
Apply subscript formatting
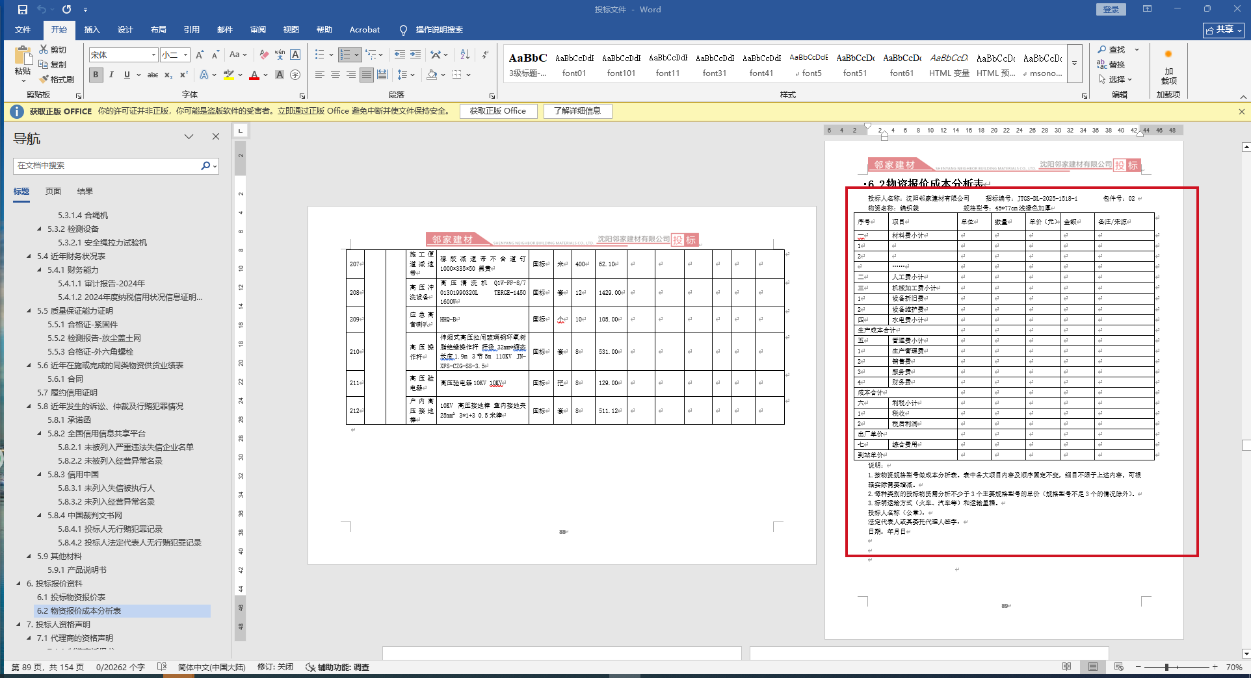coord(168,75)
